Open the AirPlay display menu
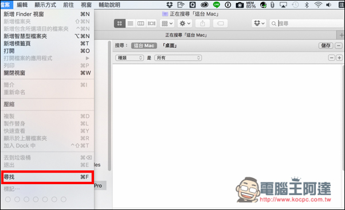This screenshot has height=210, width=345. [x=283, y=5]
